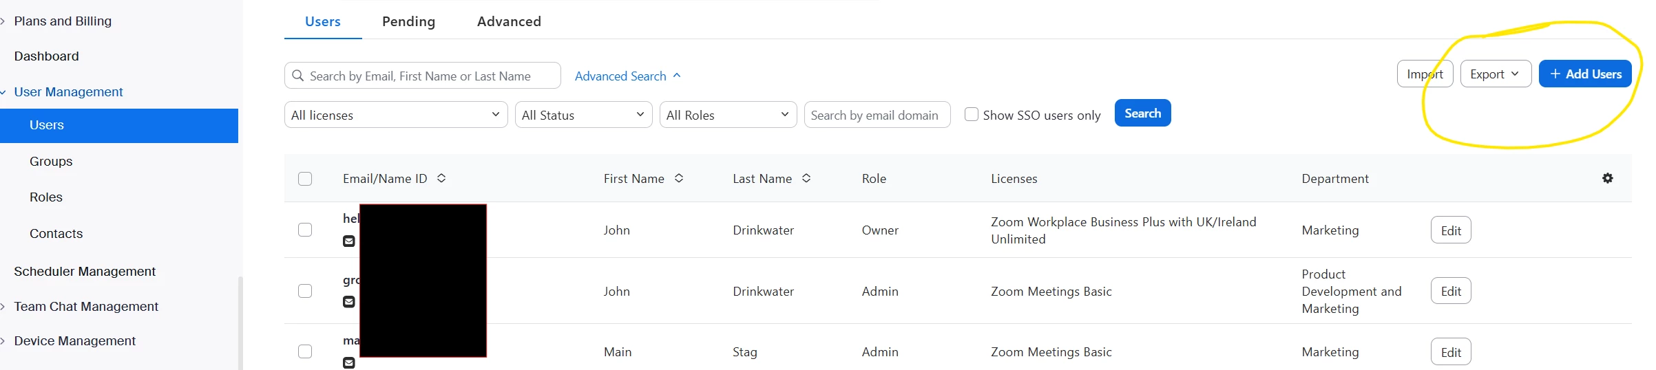Open the All Status dropdown
Image resolution: width=1656 pixels, height=370 pixels.
coord(583,115)
